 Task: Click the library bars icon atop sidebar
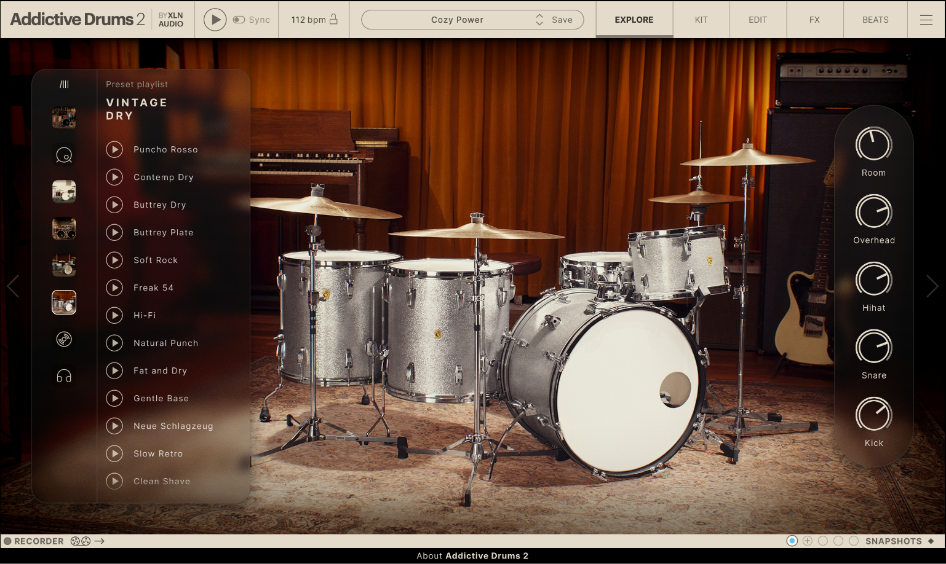point(64,84)
